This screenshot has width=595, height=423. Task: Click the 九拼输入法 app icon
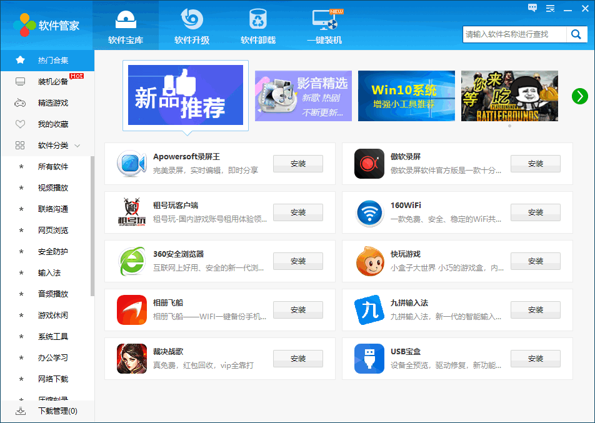[x=369, y=310]
